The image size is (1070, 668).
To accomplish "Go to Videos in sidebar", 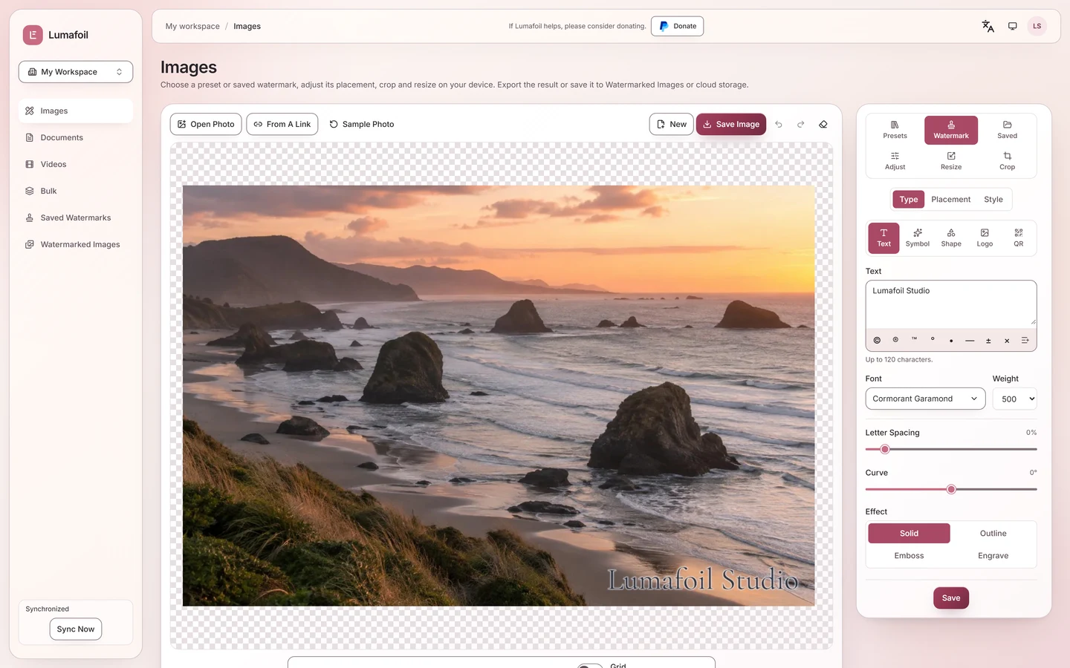I will coord(76,164).
